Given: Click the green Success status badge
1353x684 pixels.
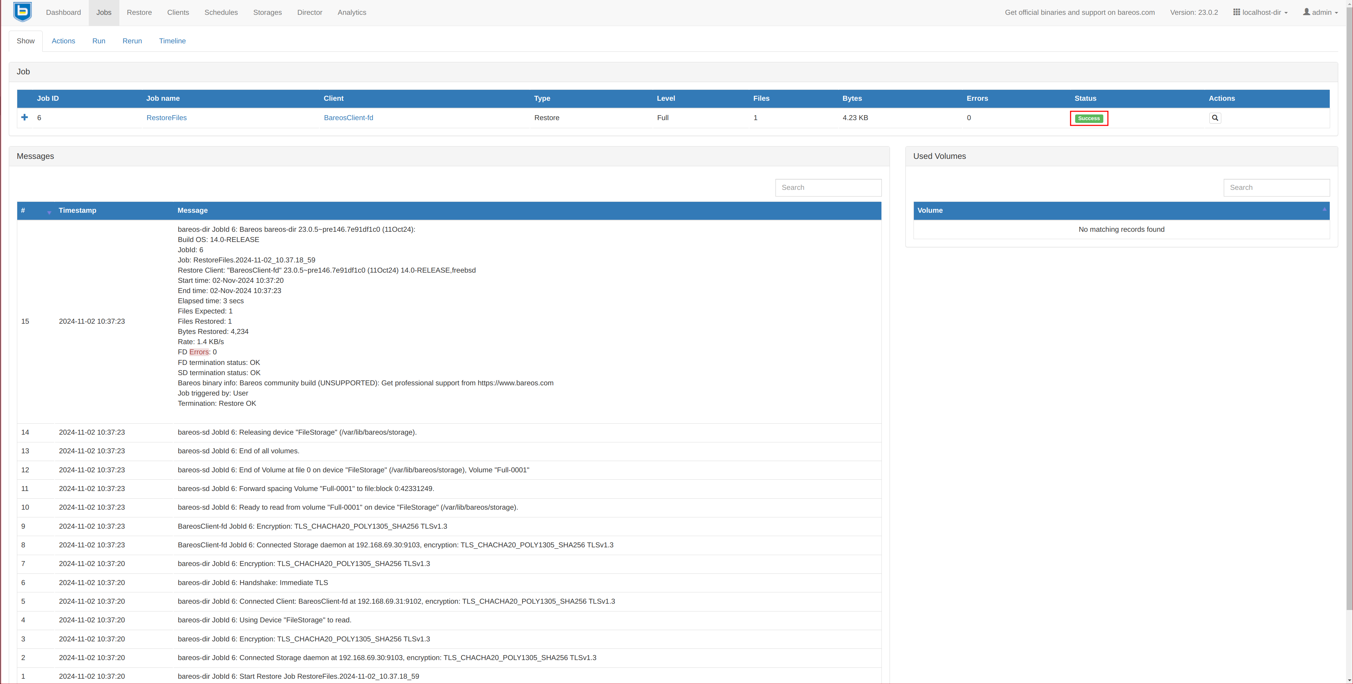Looking at the screenshot, I should (x=1088, y=118).
